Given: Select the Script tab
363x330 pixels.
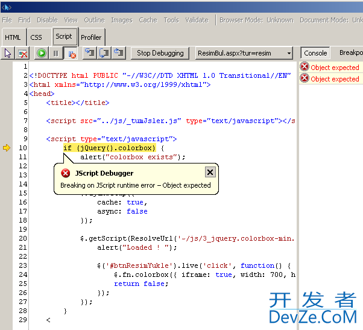Looking at the screenshot, I should 65,36.
